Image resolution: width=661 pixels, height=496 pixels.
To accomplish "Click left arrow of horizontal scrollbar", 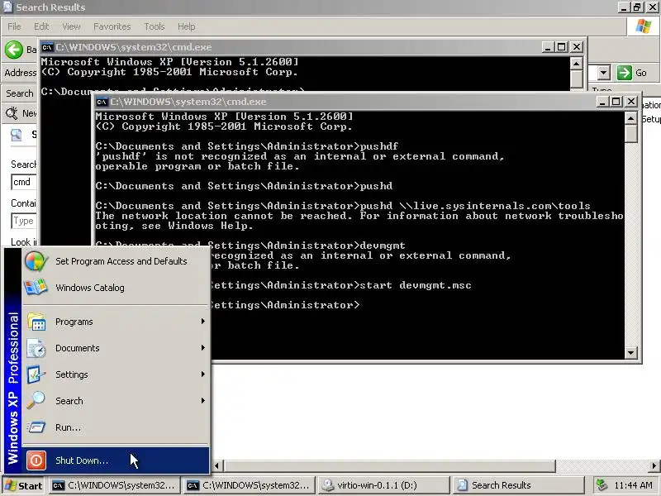I will pos(216,465).
